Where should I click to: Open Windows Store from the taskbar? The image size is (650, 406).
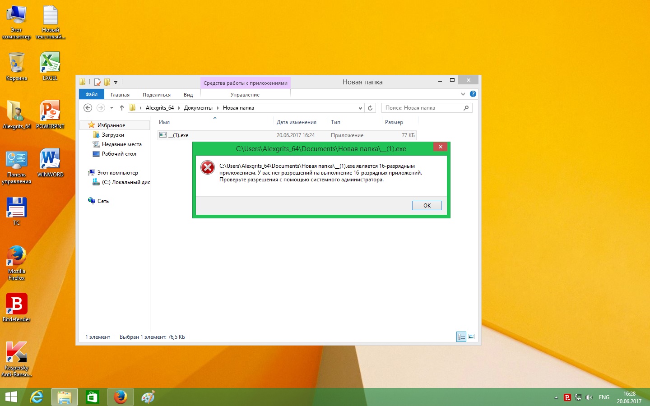tap(92, 397)
